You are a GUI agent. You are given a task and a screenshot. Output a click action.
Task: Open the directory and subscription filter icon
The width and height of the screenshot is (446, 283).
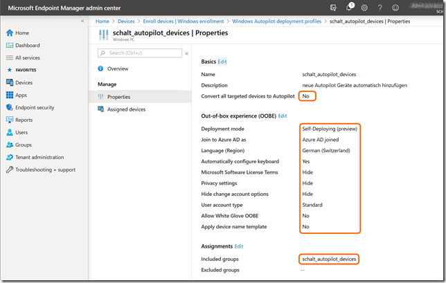[334, 8]
